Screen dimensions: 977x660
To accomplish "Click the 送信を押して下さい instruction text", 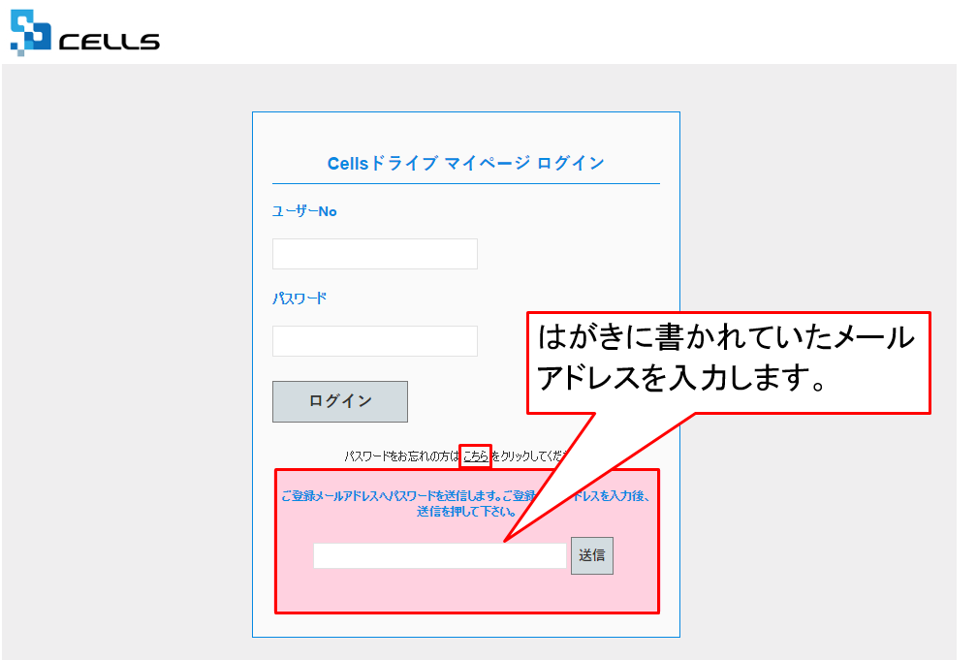I will 467,512.
